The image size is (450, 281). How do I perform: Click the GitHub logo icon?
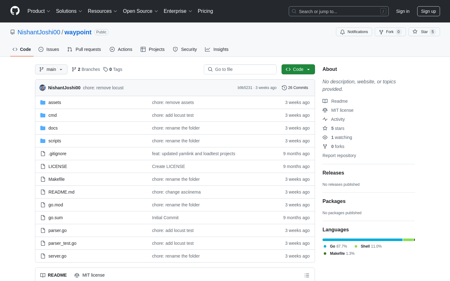click(15, 11)
